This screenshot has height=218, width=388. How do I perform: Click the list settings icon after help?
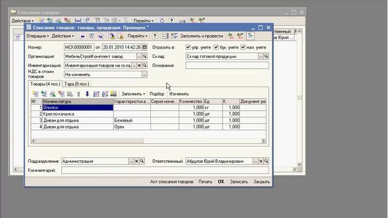click(x=166, y=36)
